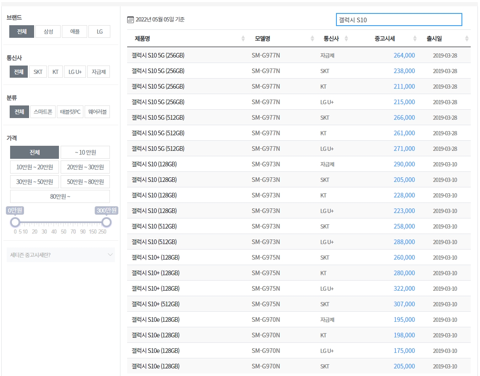Click the 307,000 price value
480x376 pixels.
pyautogui.click(x=404, y=304)
